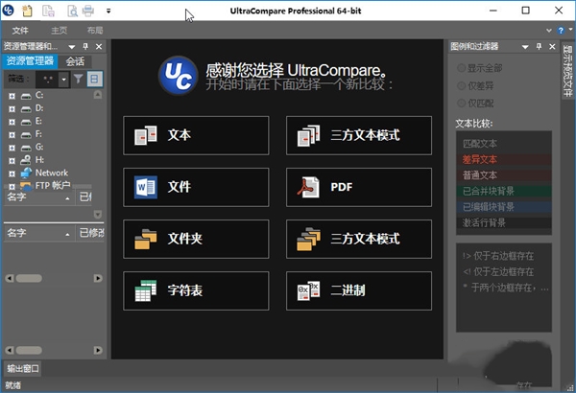The width and height of the screenshot is (576, 393).
Task: Start a 三方文本模式 text comparison with documents icon
Action: coord(359,135)
